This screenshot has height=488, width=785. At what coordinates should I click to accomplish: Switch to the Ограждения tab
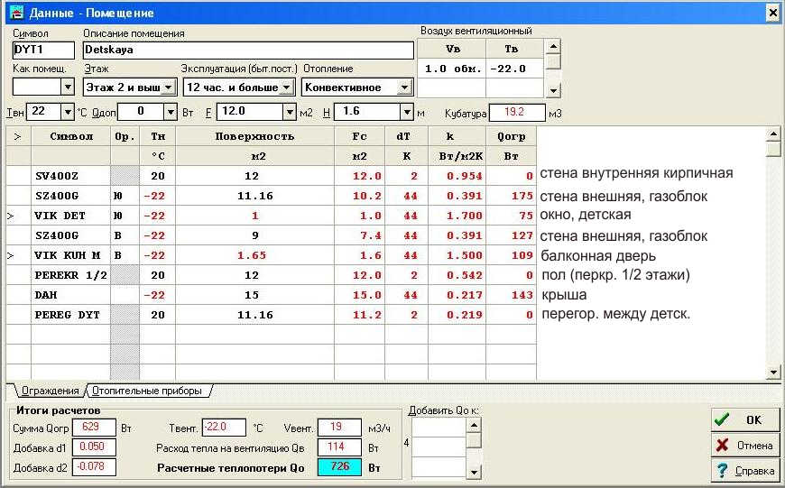pyautogui.click(x=49, y=391)
